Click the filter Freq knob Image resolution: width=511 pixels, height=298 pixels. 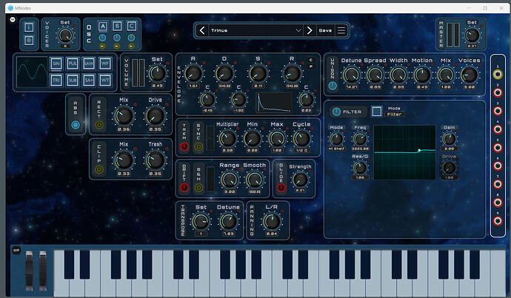360,139
